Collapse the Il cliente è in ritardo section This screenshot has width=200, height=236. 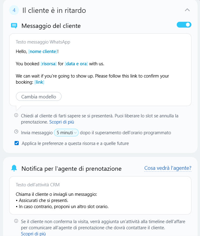click(187, 10)
